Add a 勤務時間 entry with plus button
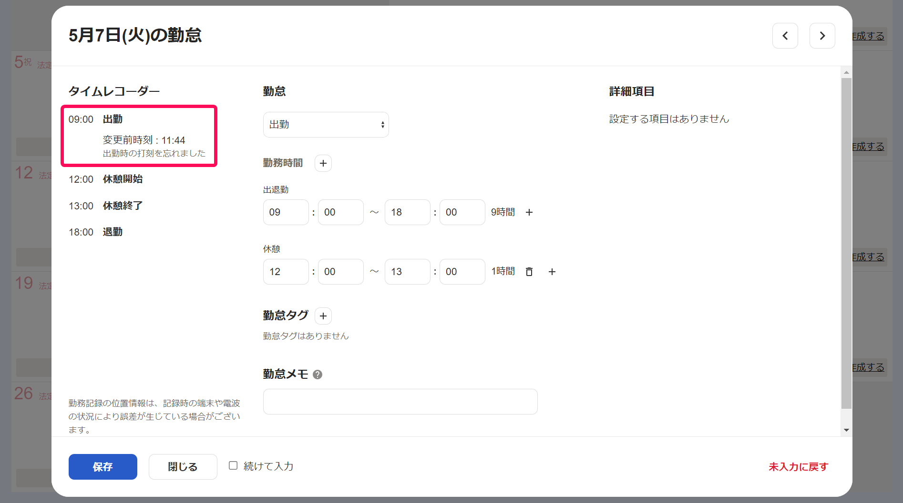 (x=323, y=163)
